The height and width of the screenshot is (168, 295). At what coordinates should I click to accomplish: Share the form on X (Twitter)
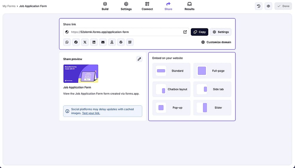pos(85,42)
